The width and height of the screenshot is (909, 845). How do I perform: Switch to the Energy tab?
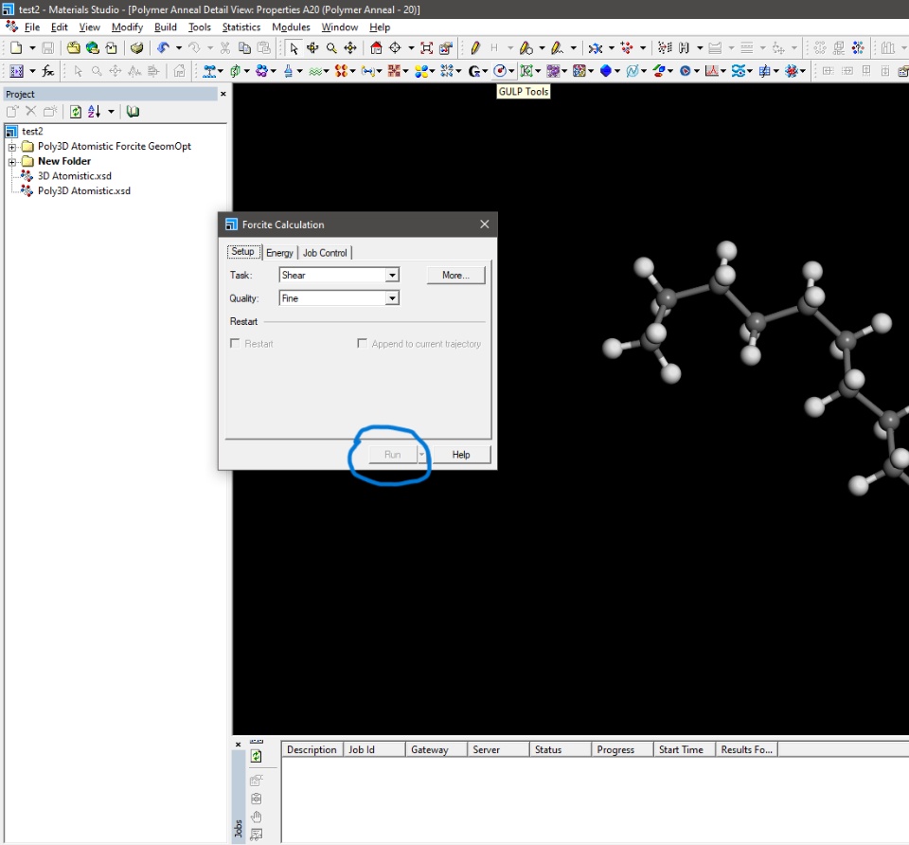pos(279,253)
